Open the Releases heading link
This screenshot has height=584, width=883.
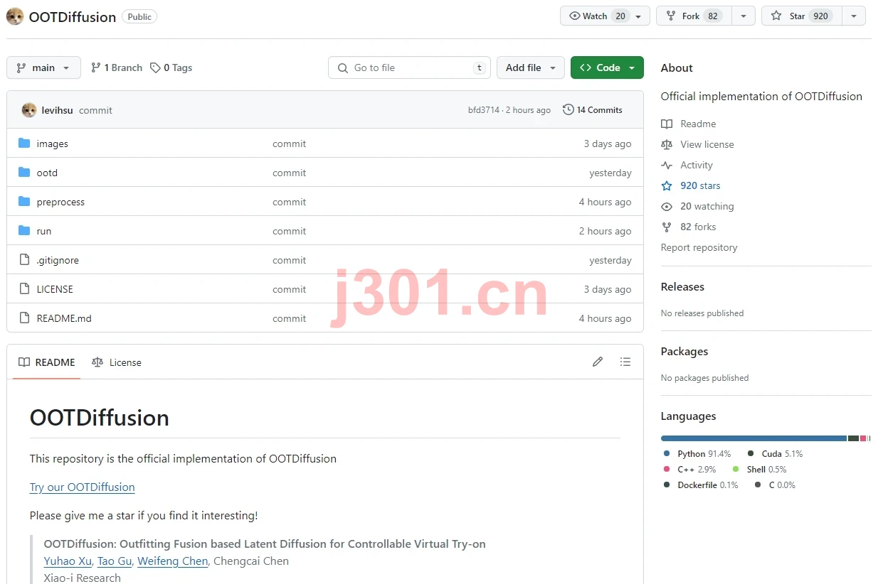click(682, 287)
